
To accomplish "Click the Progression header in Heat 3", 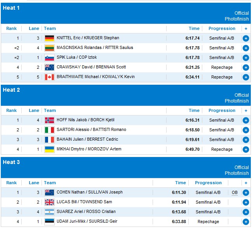I will [208, 183].
